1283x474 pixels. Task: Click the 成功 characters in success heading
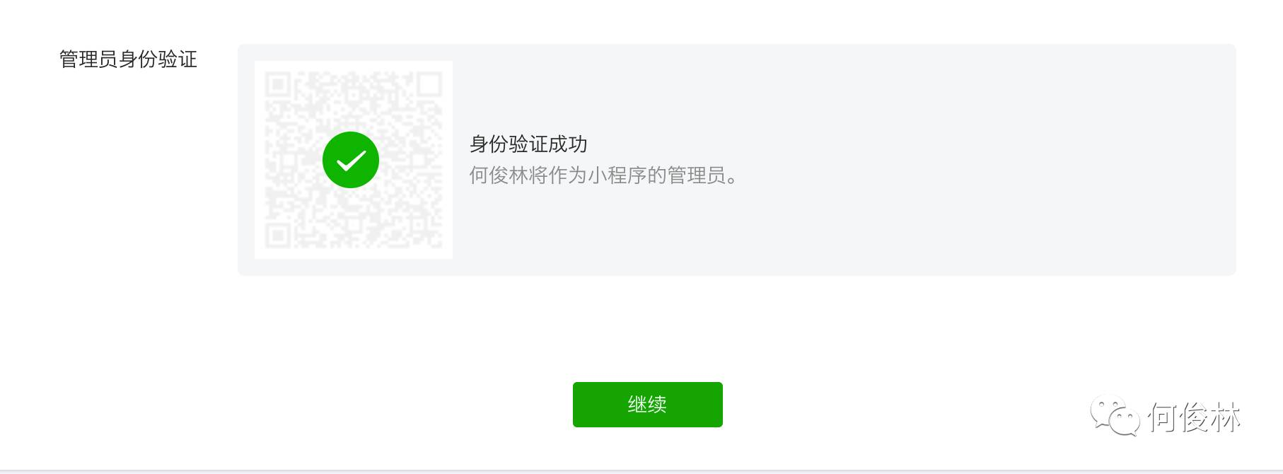[x=568, y=144]
